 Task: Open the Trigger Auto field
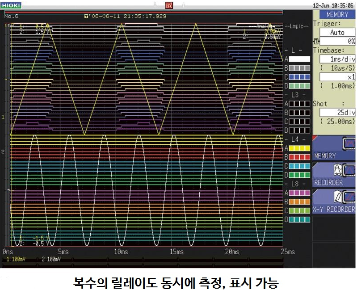(337, 32)
